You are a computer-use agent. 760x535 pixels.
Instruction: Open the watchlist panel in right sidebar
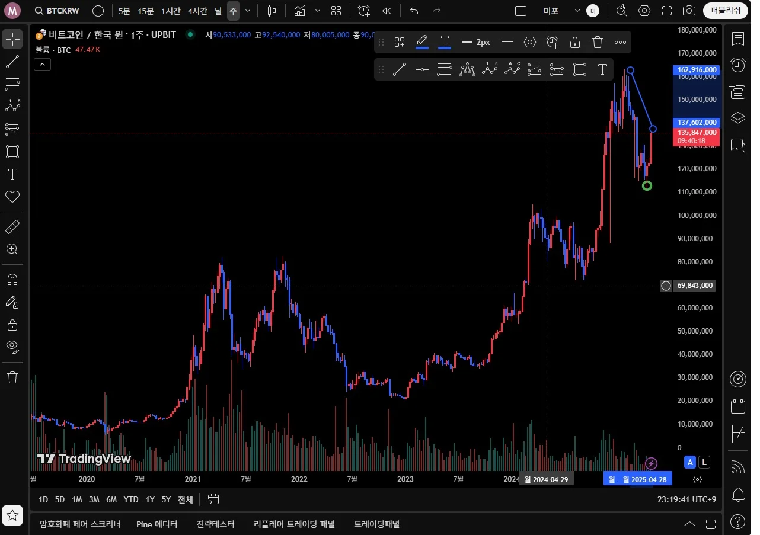pyautogui.click(x=738, y=39)
